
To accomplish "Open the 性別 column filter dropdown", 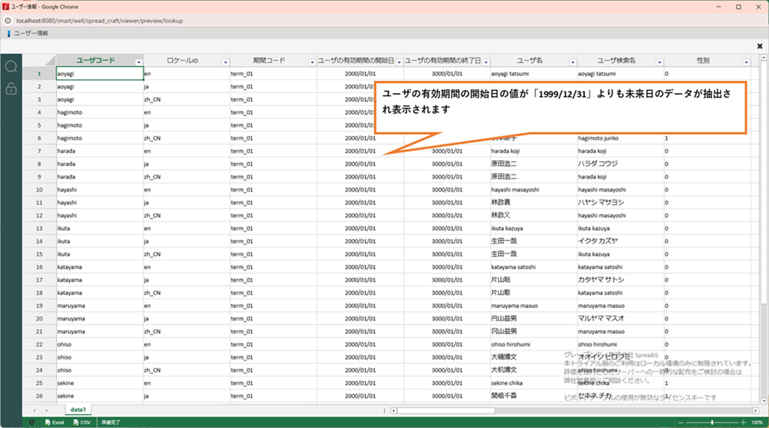I will pos(746,62).
